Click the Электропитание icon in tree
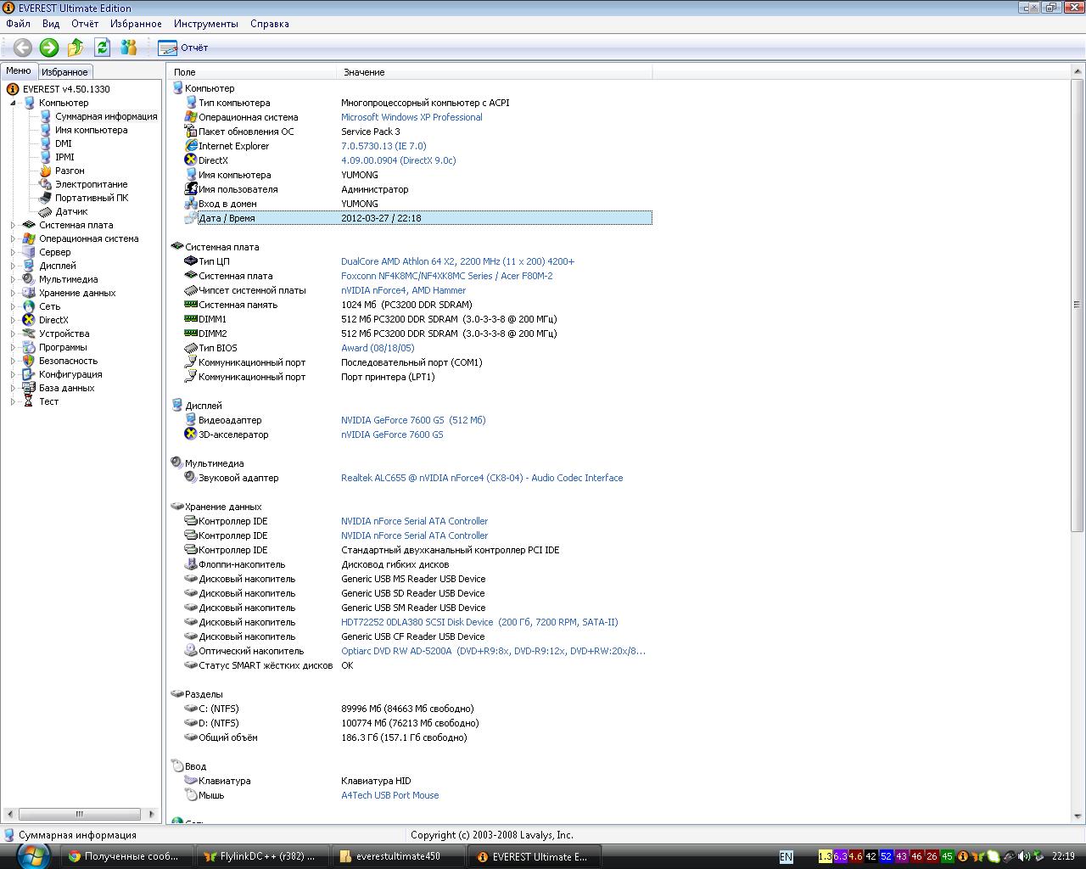 (46, 184)
